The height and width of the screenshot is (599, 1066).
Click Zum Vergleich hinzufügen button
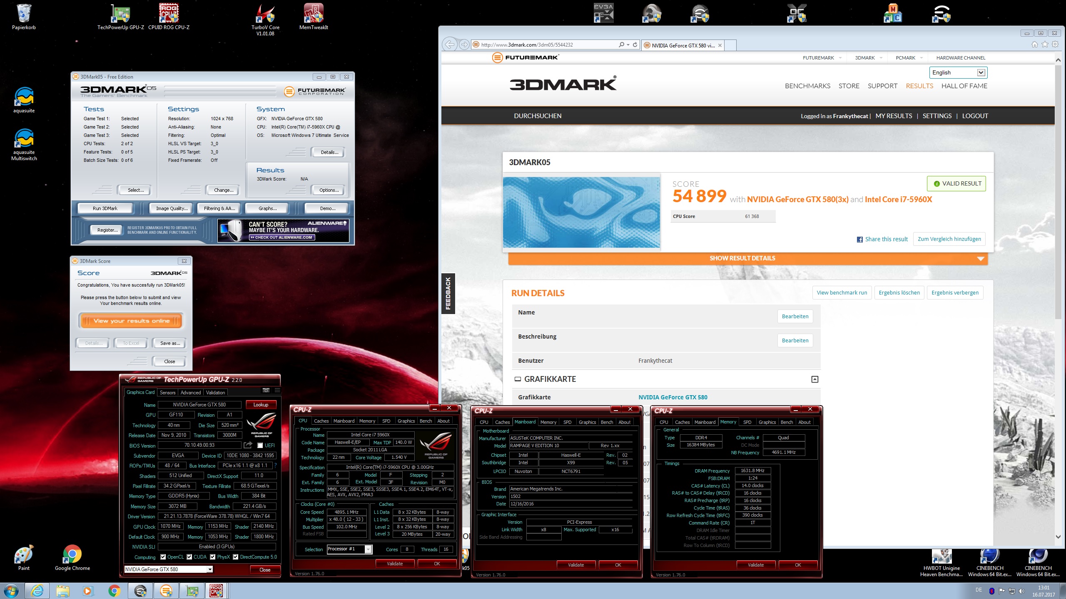click(x=949, y=239)
